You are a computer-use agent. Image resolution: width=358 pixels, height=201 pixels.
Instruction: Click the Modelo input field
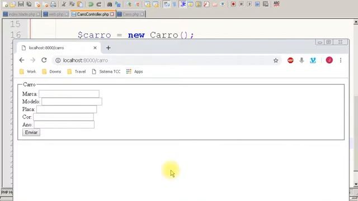pyautogui.click(x=72, y=102)
